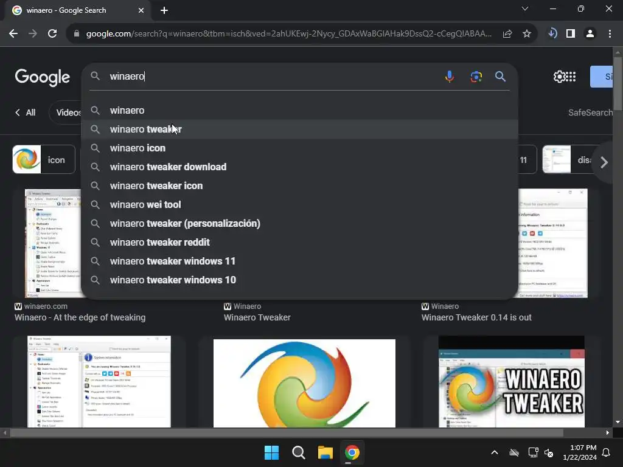Viewport: 623px width, 467px height.
Task: Switch to Videos results tab
Action: [x=66, y=112]
